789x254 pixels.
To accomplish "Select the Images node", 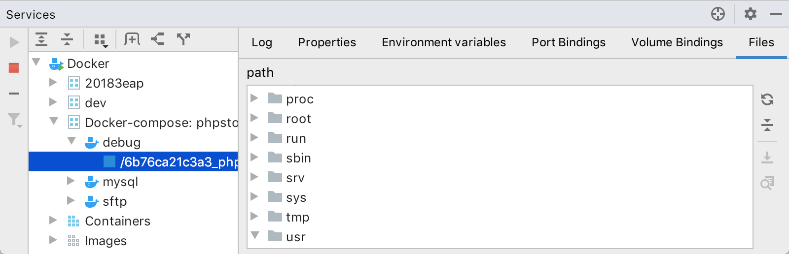I will pyautogui.click(x=106, y=241).
